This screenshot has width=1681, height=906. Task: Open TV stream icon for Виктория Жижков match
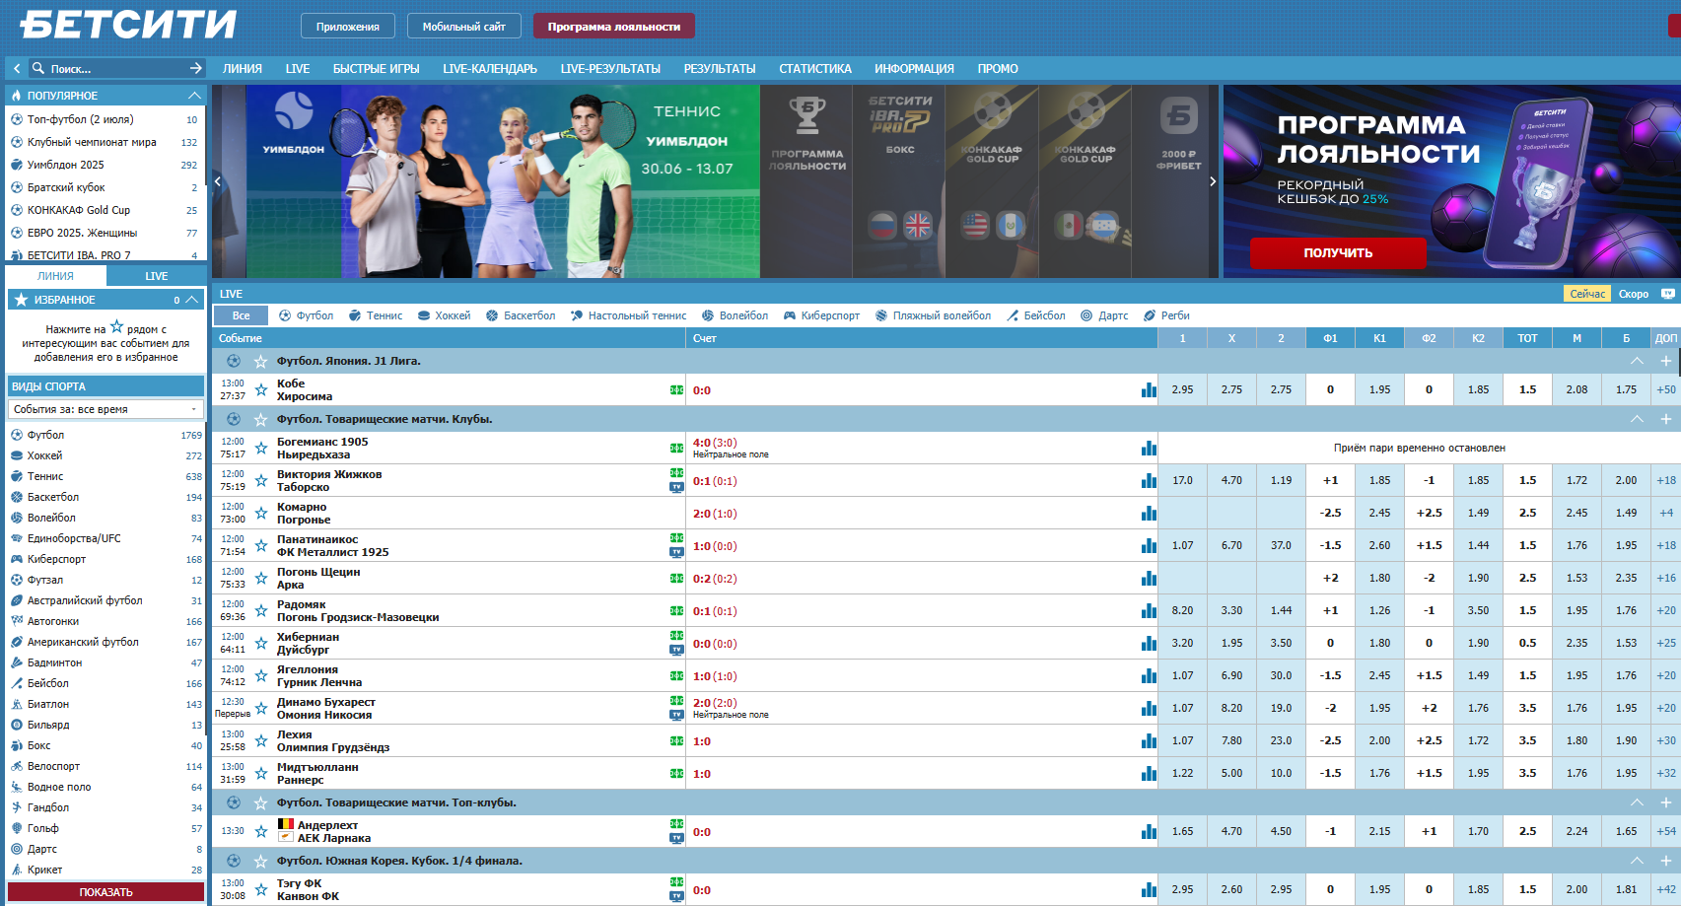click(x=676, y=487)
